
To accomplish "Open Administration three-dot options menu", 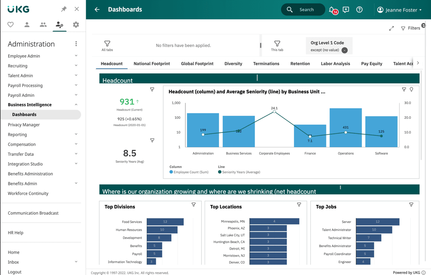I will click(x=76, y=44).
